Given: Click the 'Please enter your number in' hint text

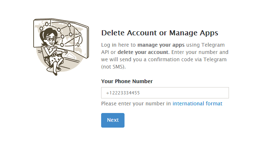Looking at the screenshot, I should pyautogui.click(x=136, y=104).
